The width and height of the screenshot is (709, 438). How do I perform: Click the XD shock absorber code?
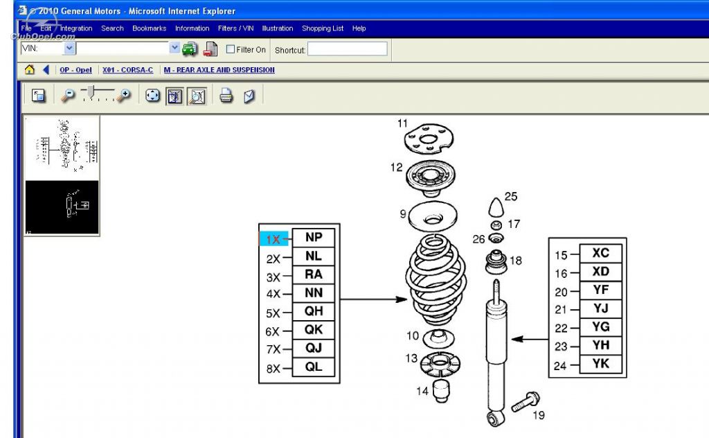click(x=600, y=272)
